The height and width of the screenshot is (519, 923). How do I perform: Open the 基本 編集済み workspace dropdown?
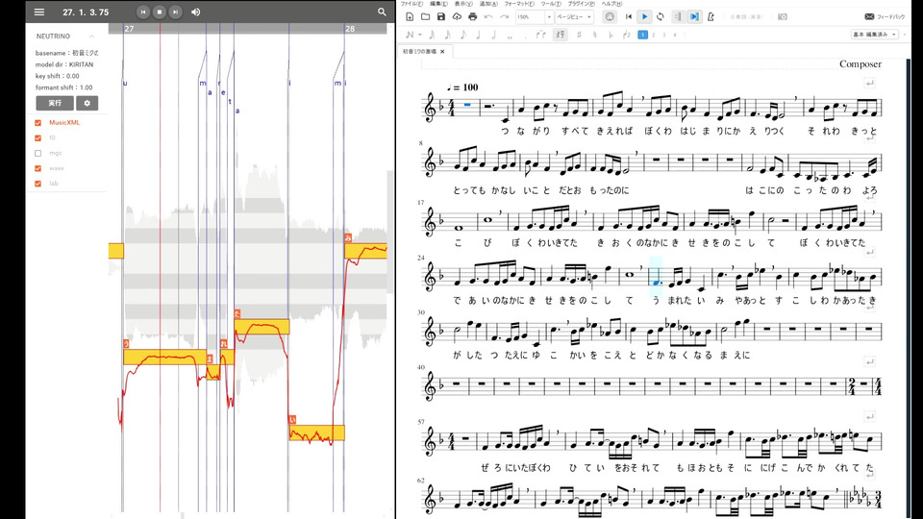[x=874, y=35]
